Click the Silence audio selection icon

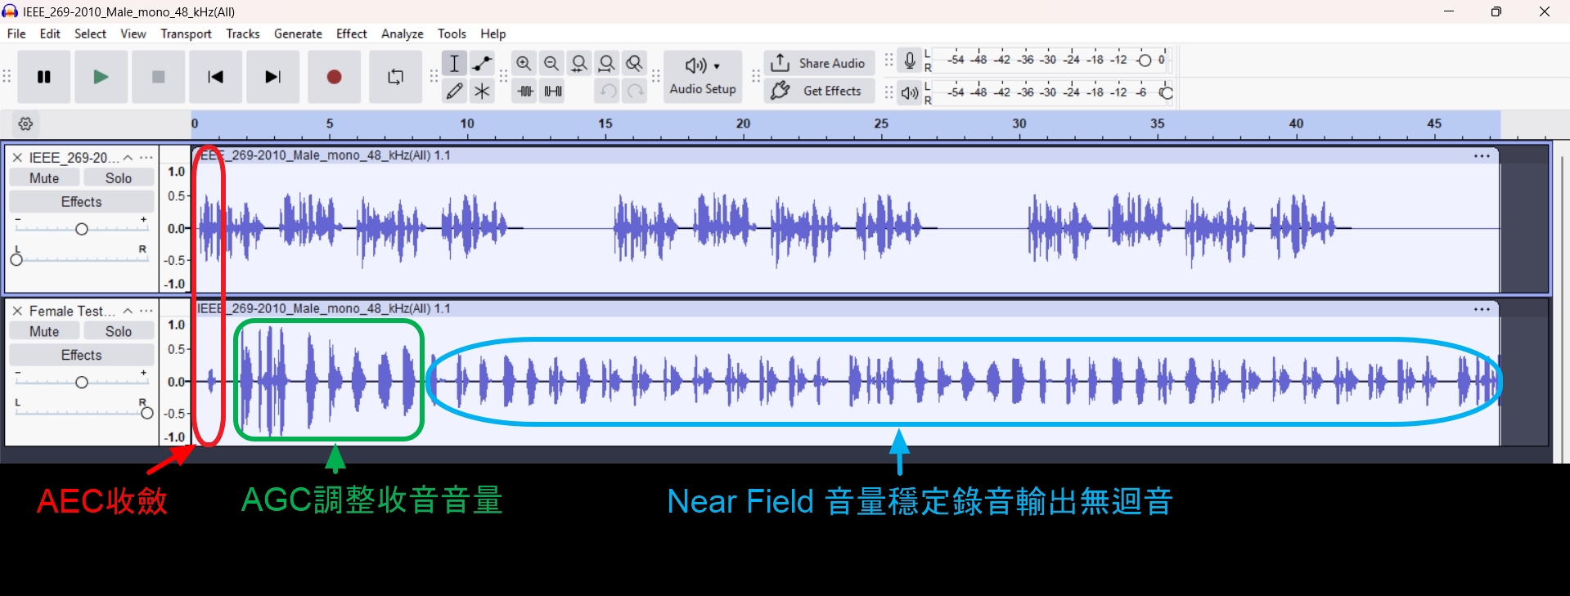pyautogui.click(x=553, y=91)
